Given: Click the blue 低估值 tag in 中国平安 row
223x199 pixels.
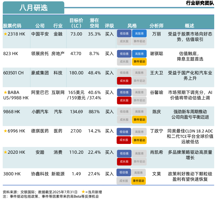Looking at the screenshot, I should (x=124, y=33).
